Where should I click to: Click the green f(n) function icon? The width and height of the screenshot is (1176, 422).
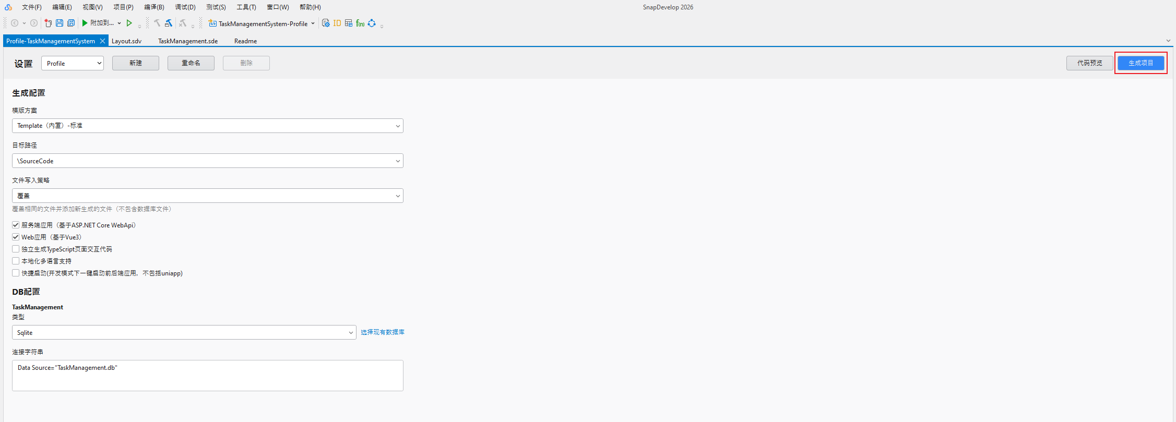[x=360, y=23]
